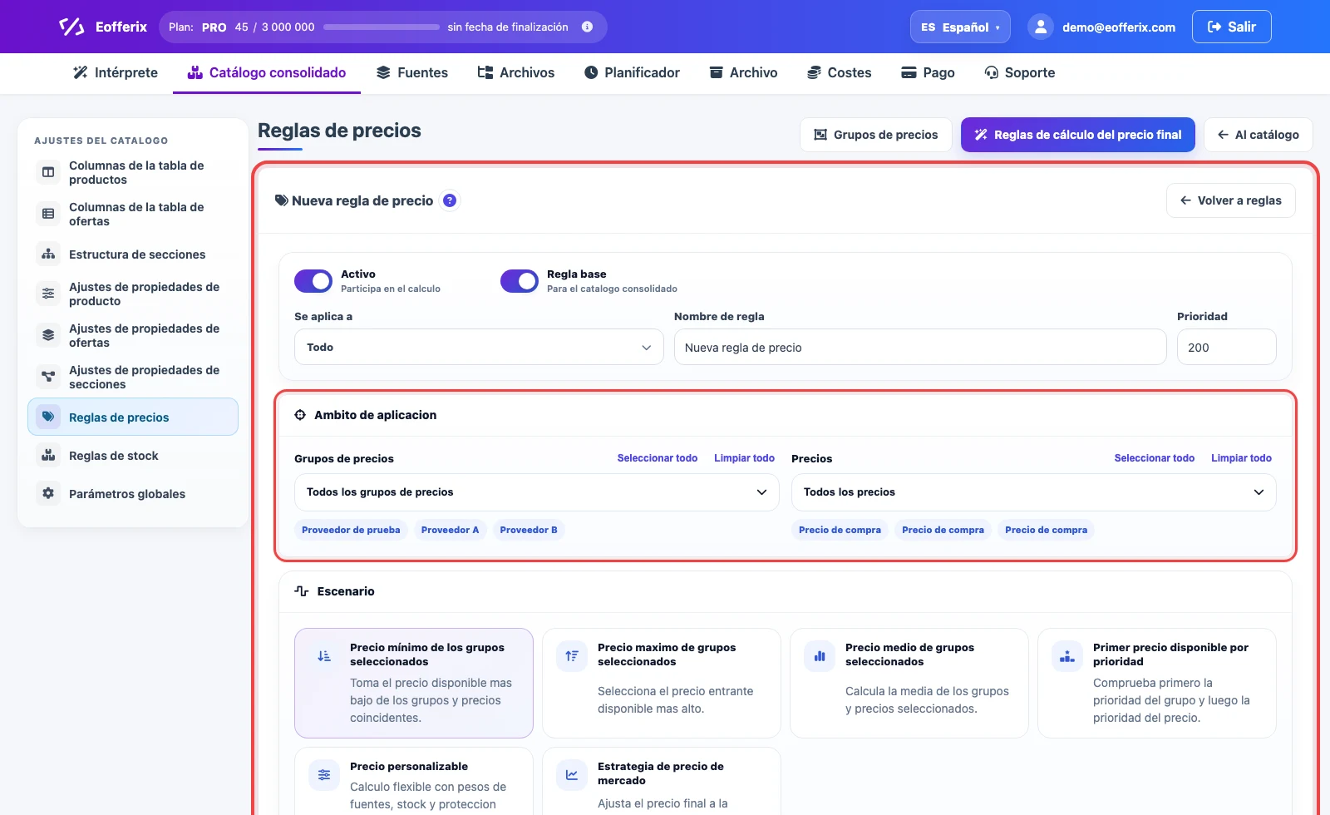This screenshot has width=1330, height=815.
Task: Open the Se aplica a dropdown
Action: 479,348
